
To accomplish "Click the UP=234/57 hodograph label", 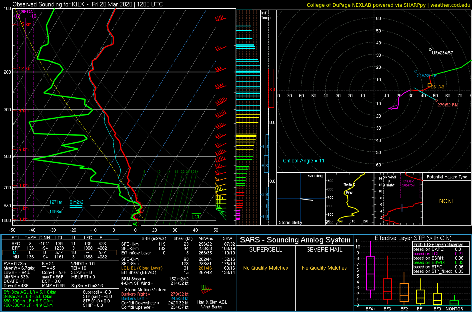I will (442, 53).
